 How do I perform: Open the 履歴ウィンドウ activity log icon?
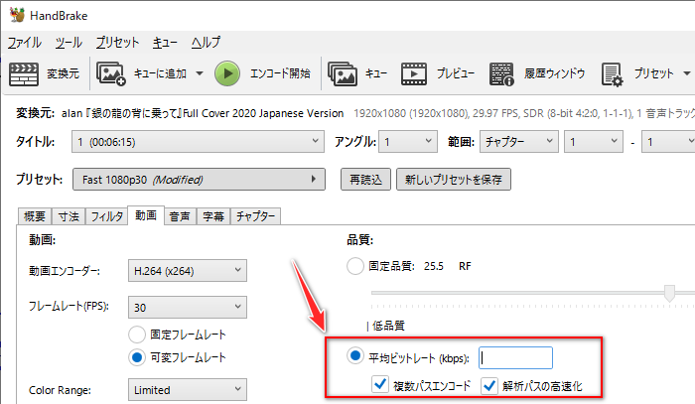click(501, 73)
